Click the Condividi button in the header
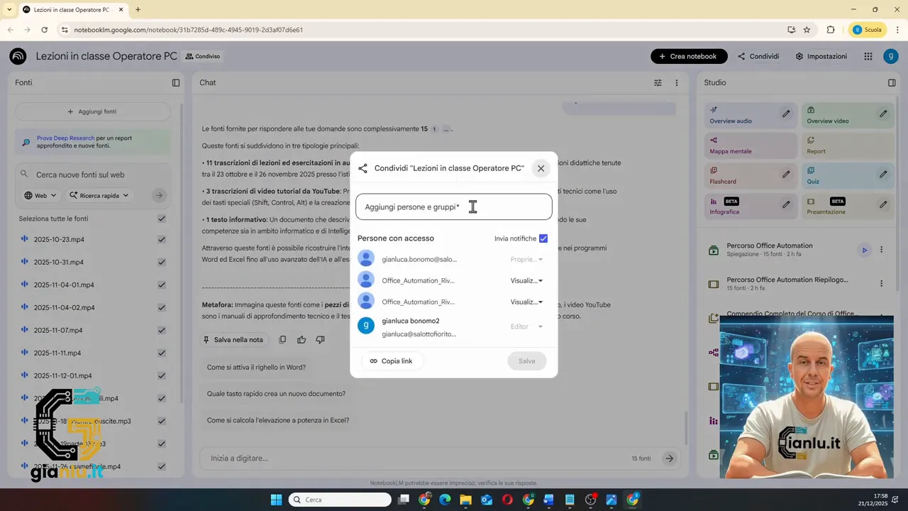The width and height of the screenshot is (908, 511). coord(758,56)
